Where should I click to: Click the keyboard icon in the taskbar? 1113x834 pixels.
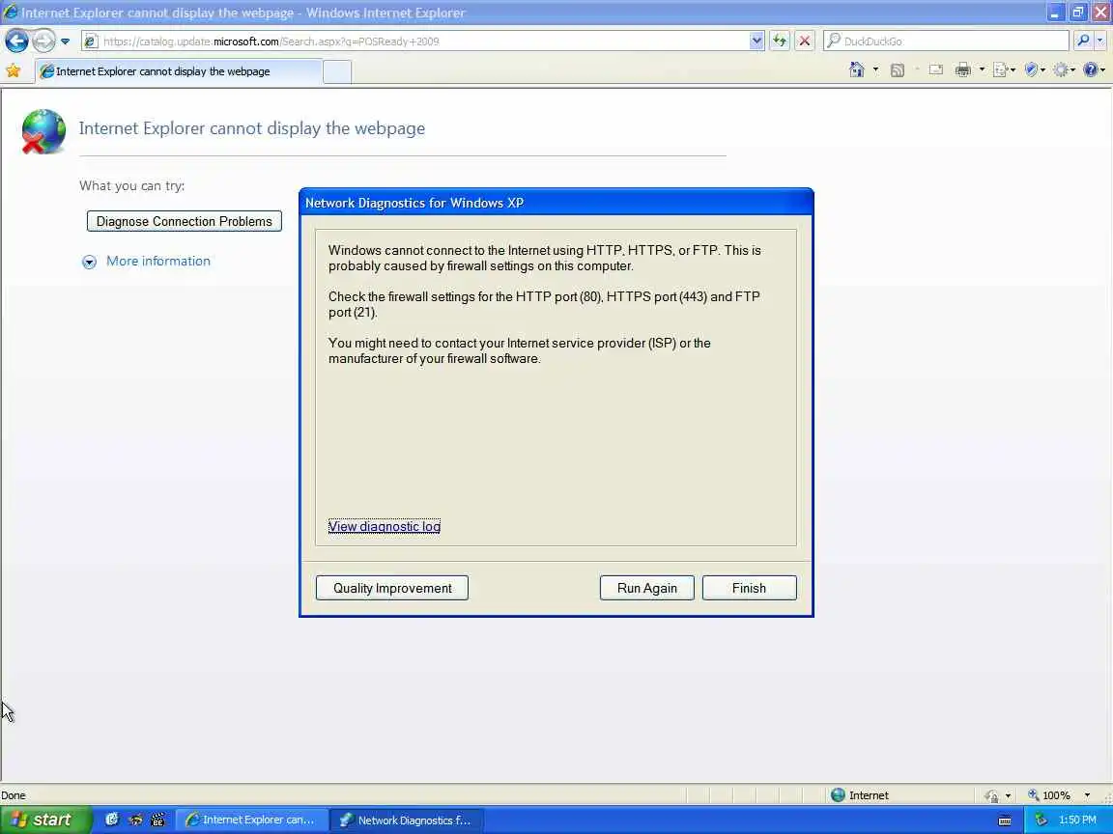(x=1005, y=820)
